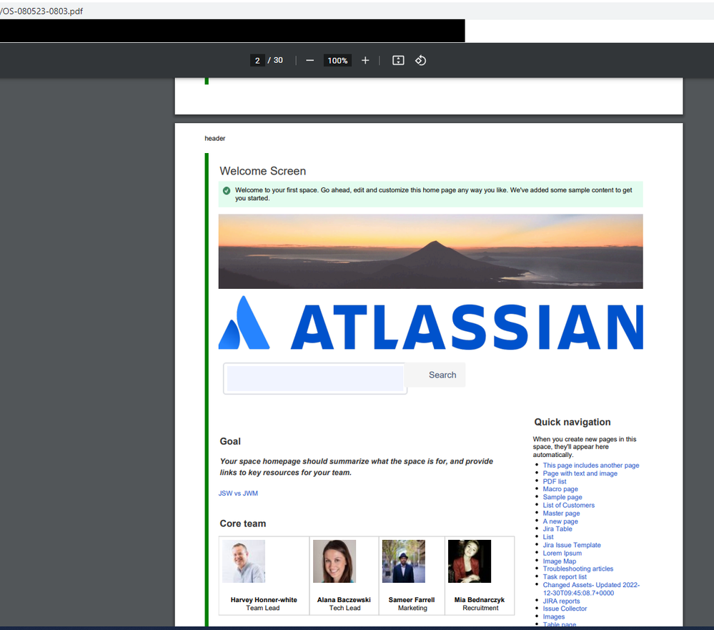
Task: Click the mountain sunset banner image
Action: (431, 252)
